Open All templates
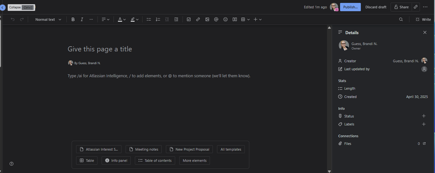The width and height of the screenshot is (435, 173). (x=231, y=149)
